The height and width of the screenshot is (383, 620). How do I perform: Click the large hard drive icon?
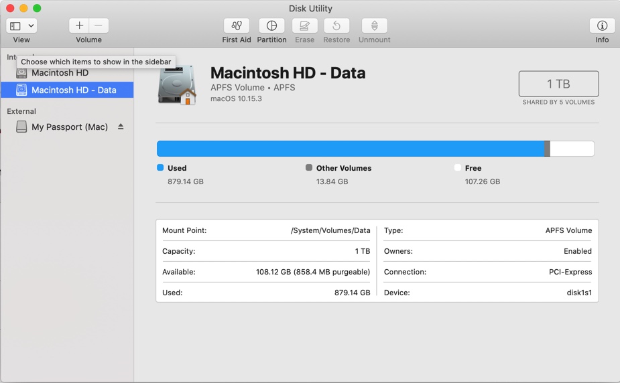pos(177,85)
